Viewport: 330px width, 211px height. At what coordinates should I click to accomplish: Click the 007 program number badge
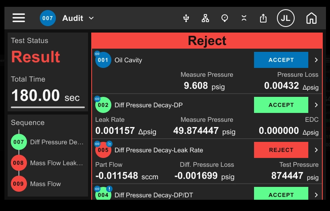tap(48, 18)
